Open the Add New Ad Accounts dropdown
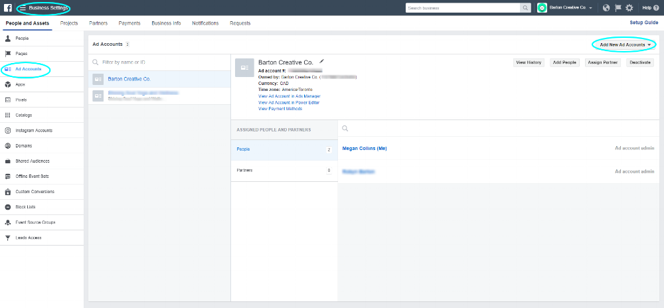 [625, 44]
